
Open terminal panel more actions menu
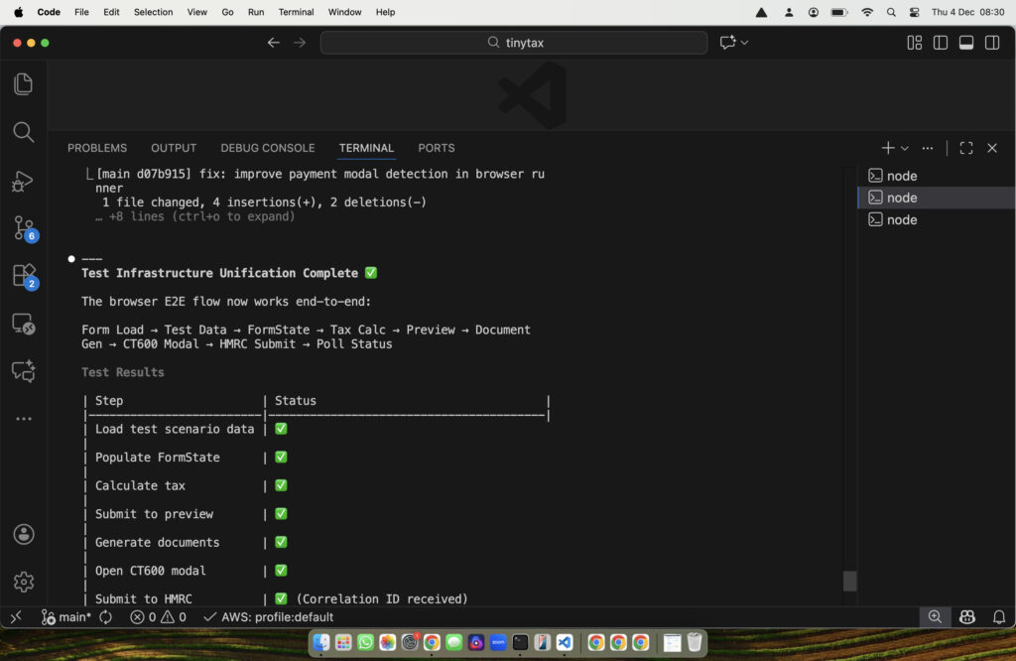coord(927,148)
